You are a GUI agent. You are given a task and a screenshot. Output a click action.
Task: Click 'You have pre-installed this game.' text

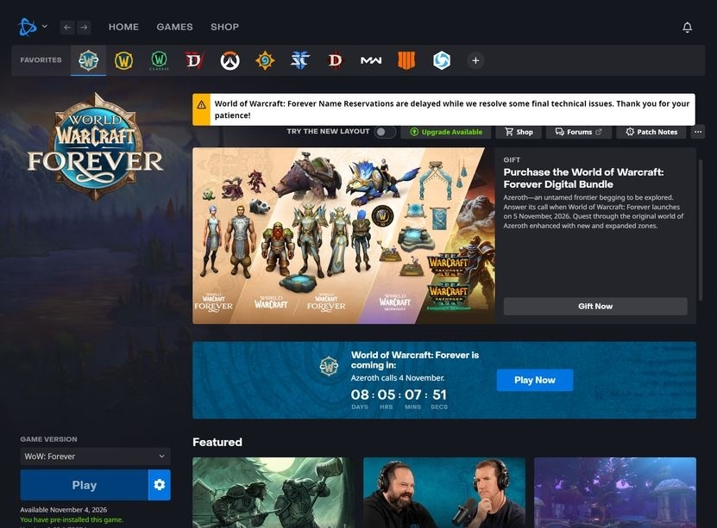[72, 519]
